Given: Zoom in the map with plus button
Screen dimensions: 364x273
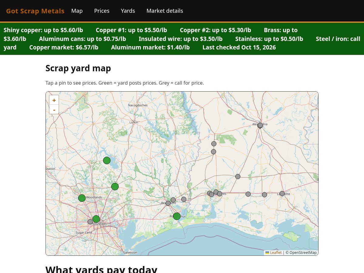Looking at the screenshot, I should 54,100.
